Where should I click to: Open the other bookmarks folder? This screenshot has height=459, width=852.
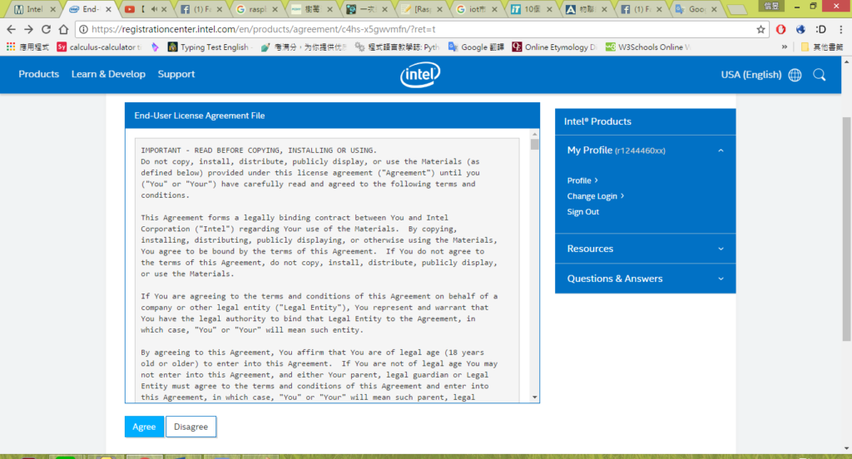point(821,47)
